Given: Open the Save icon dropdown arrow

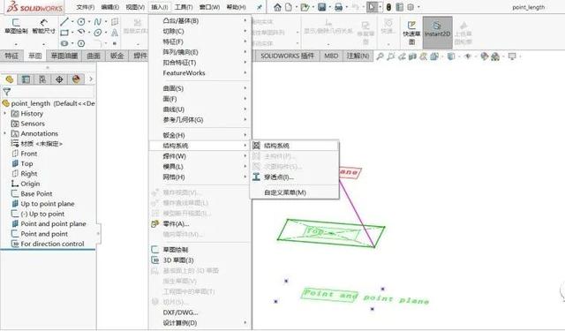Looking at the screenshot, I should coord(330,7).
